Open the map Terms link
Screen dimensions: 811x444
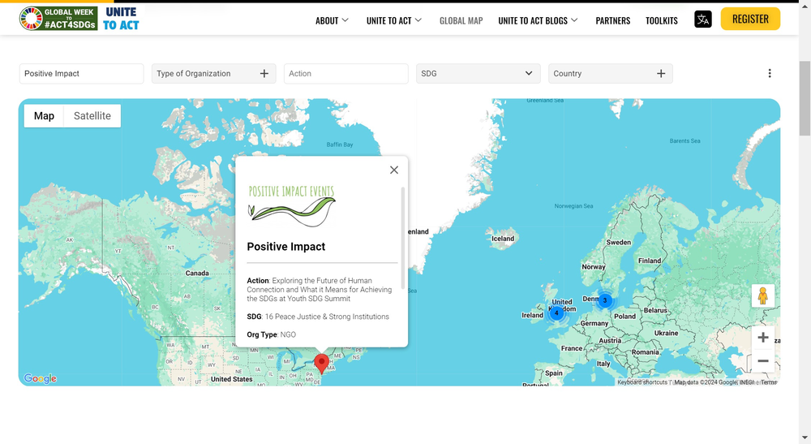[x=769, y=382]
